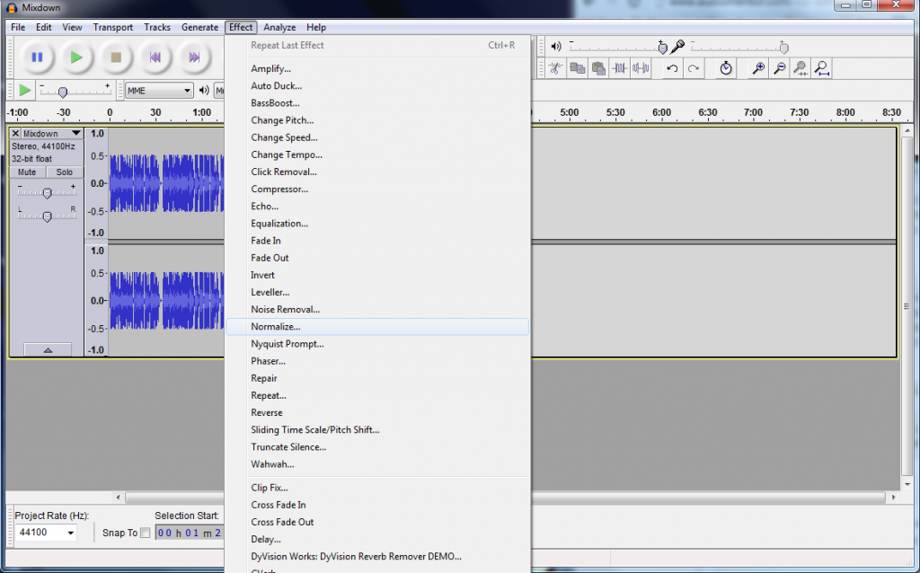Solo the Mixdown track
Image resolution: width=920 pixels, height=573 pixels.
point(64,172)
